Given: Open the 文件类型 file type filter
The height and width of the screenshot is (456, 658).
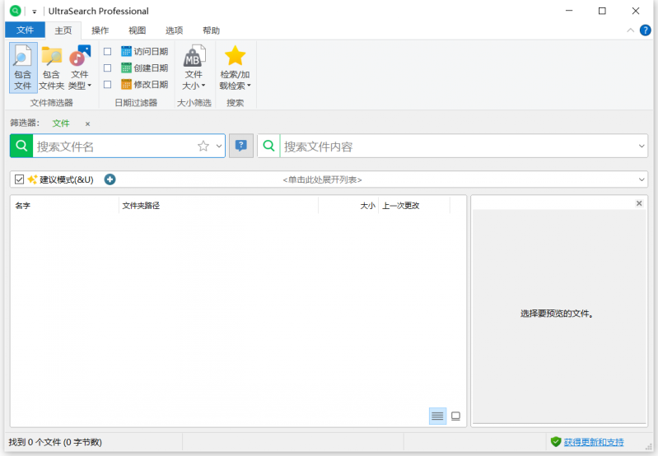Looking at the screenshot, I should [x=80, y=67].
